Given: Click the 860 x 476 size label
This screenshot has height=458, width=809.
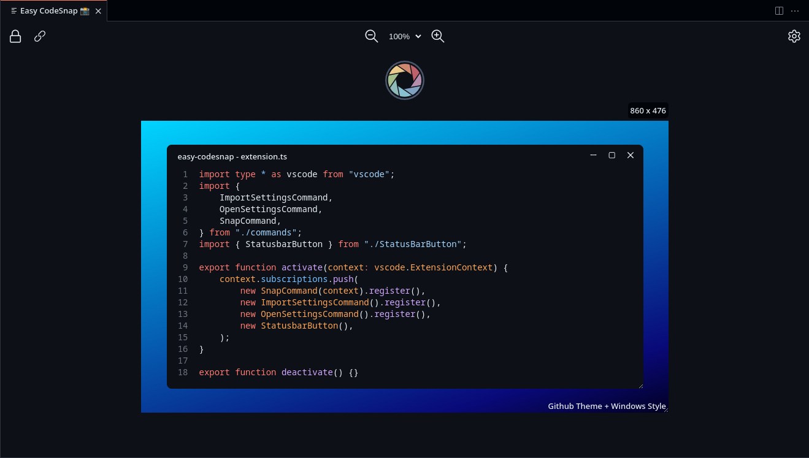Looking at the screenshot, I should [x=648, y=110].
